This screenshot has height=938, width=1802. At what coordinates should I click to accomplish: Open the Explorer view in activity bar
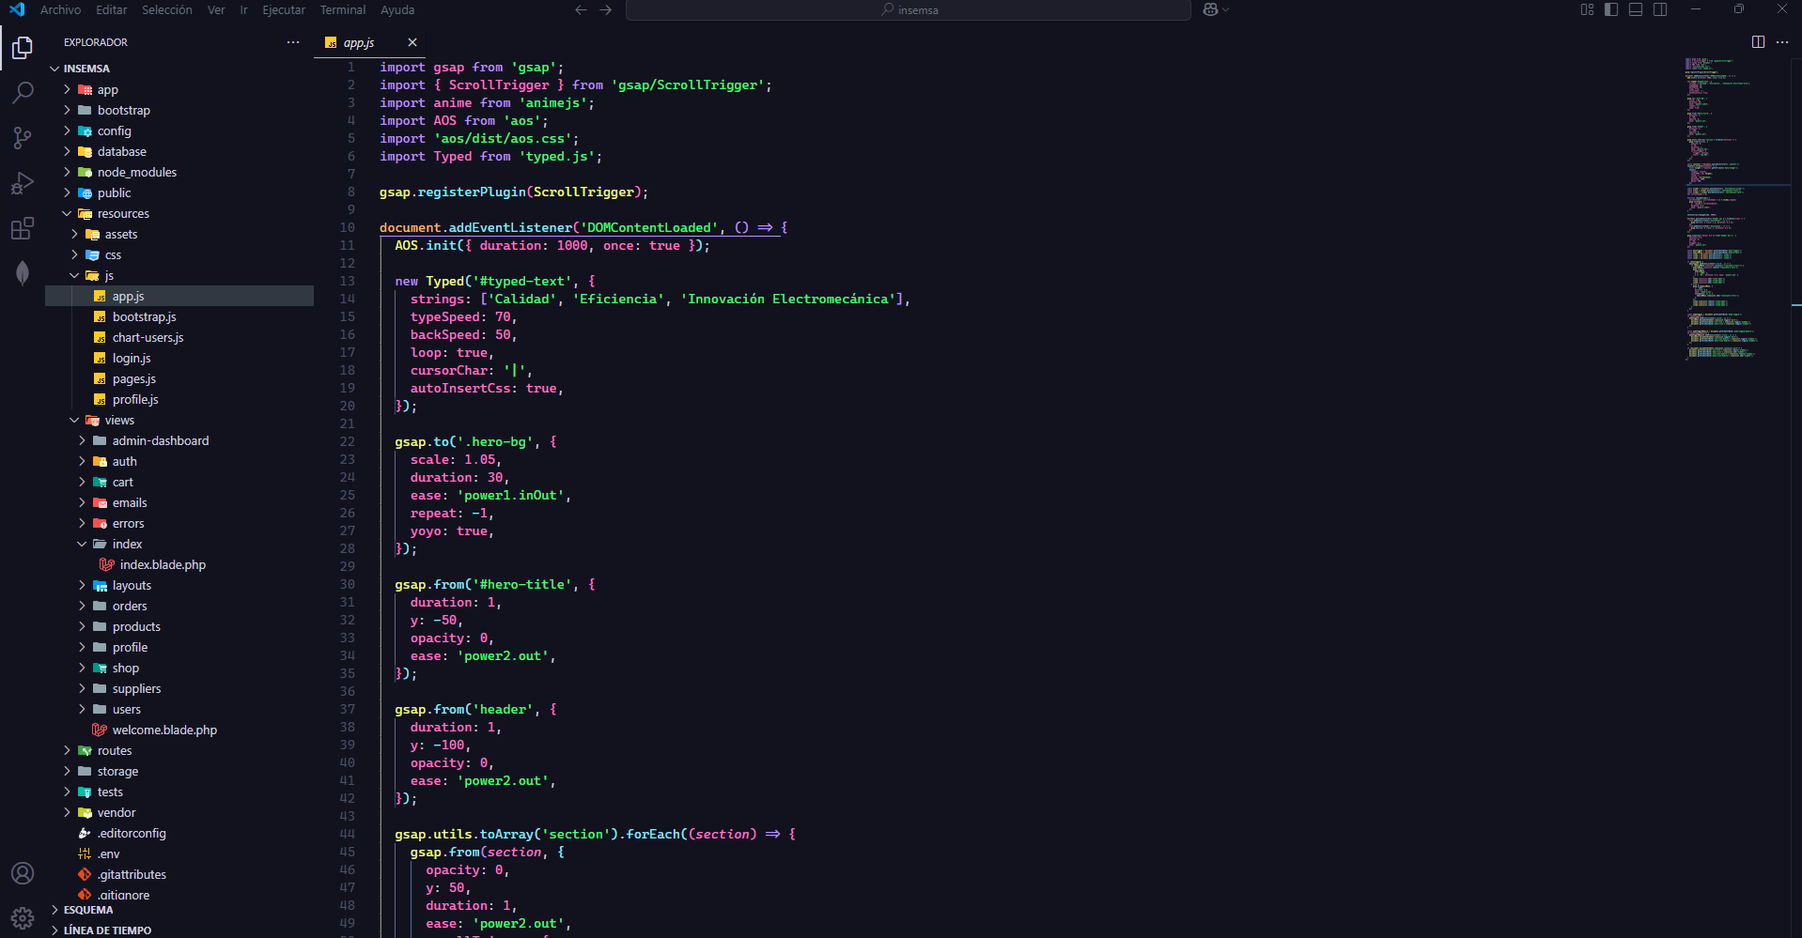[x=23, y=47]
